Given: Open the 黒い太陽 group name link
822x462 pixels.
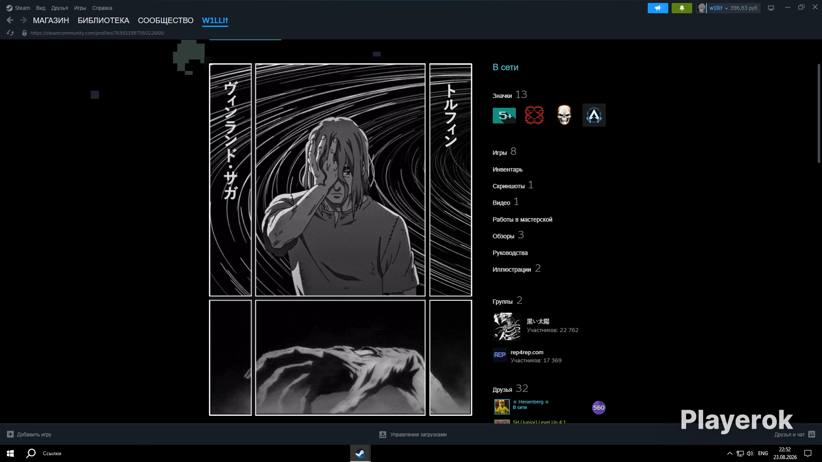Looking at the screenshot, I should (538, 322).
